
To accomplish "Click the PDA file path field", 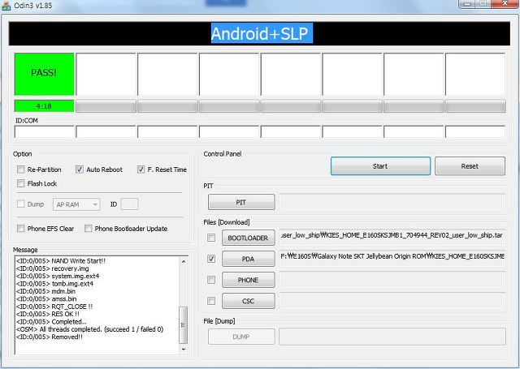I will tap(392, 258).
